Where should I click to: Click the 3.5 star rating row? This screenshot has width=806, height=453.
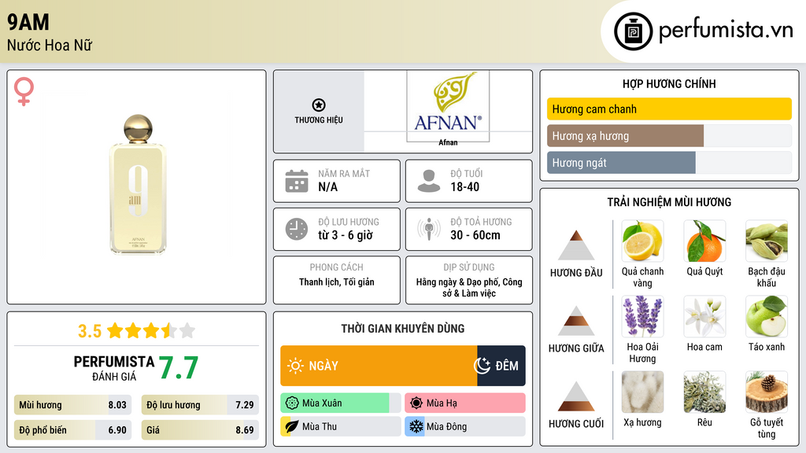(136, 330)
